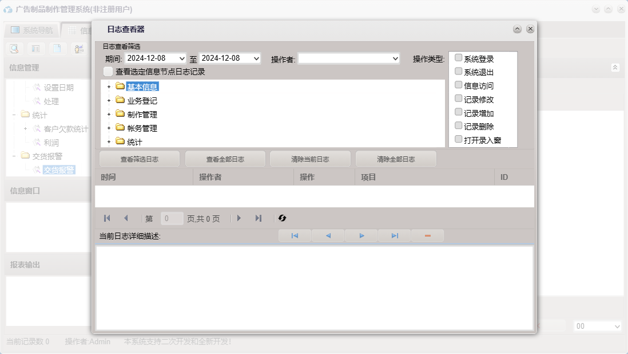Sort by the 项目 column header
Viewport: 628px width, 354px height.
[424, 177]
